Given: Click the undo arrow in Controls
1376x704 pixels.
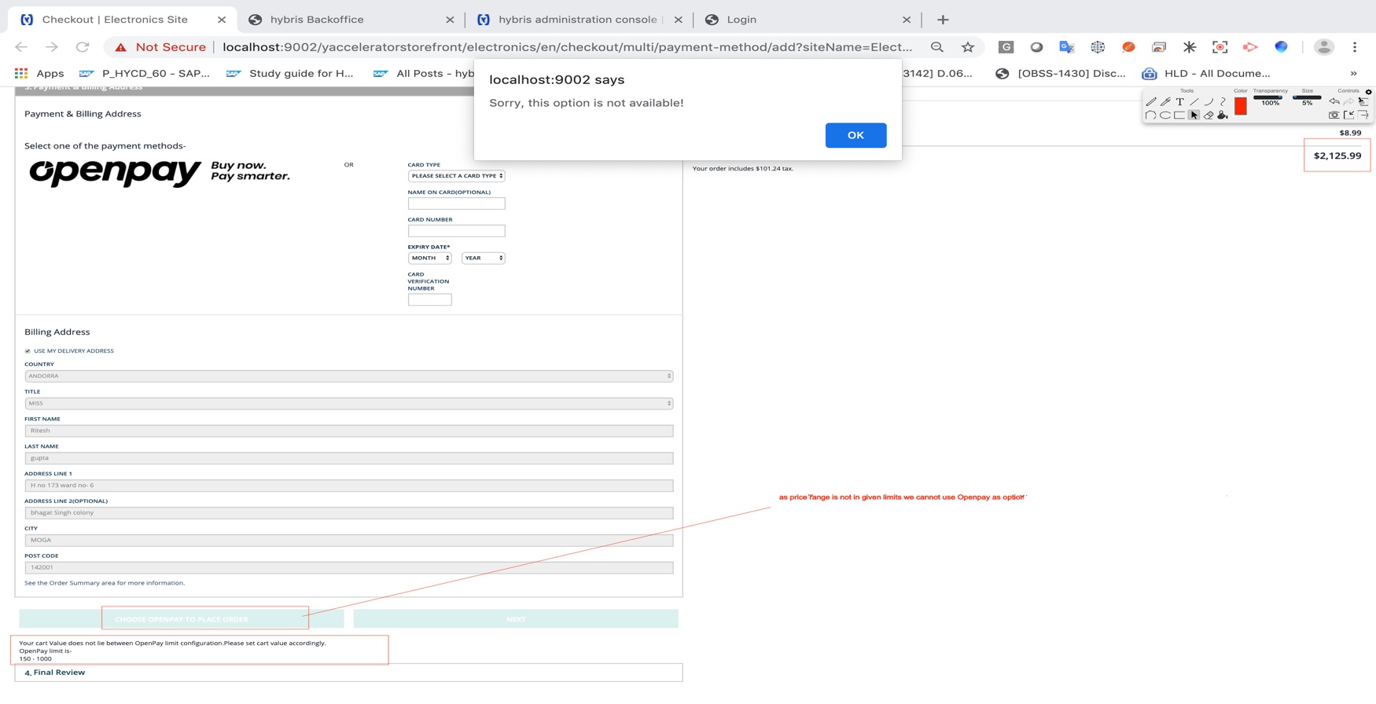Looking at the screenshot, I should click(1334, 101).
